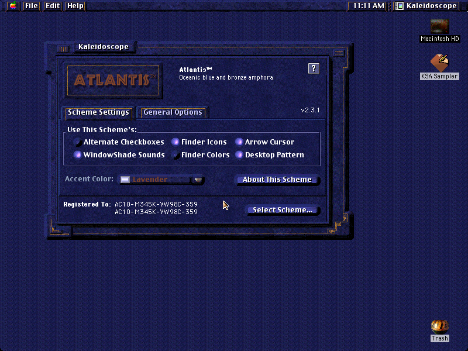Click the 'Registered To:' label

(87, 204)
